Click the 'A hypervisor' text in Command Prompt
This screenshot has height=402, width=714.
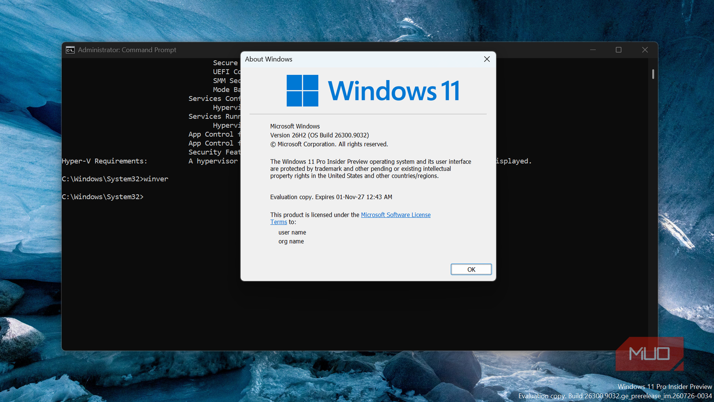213,161
